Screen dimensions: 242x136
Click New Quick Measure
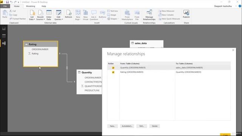click(x=169, y=19)
